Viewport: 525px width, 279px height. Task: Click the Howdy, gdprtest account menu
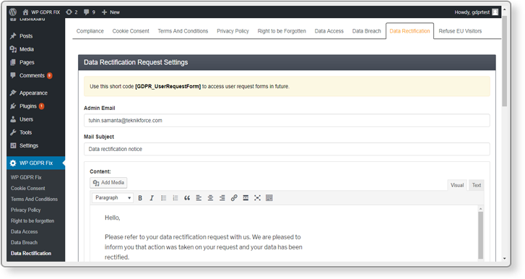(x=476, y=12)
